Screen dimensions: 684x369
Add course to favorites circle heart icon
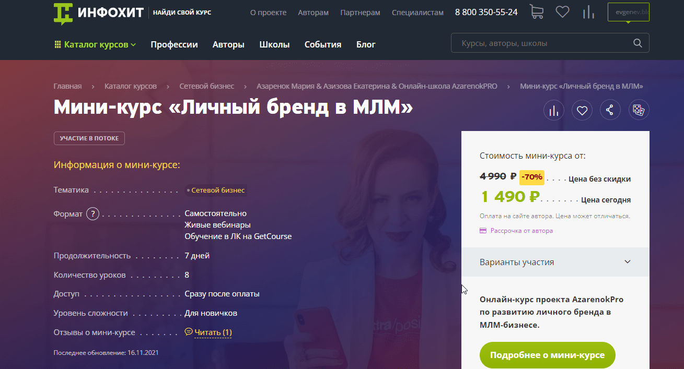pyautogui.click(x=582, y=110)
